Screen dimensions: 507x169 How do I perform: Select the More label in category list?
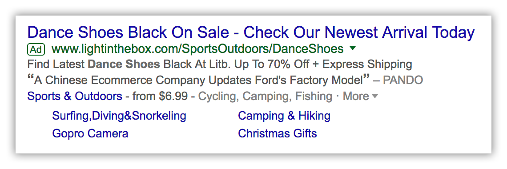click(356, 96)
